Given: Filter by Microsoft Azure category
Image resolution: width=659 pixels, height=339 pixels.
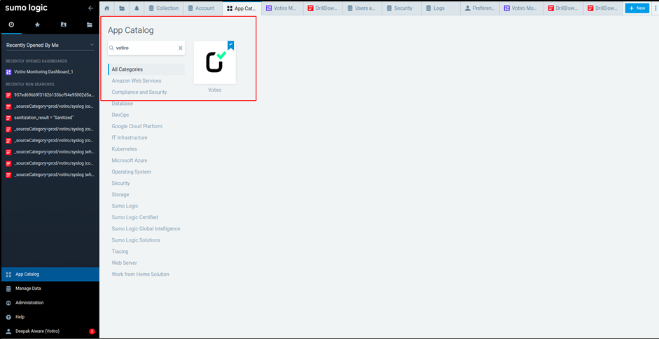Looking at the screenshot, I should coord(130,160).
